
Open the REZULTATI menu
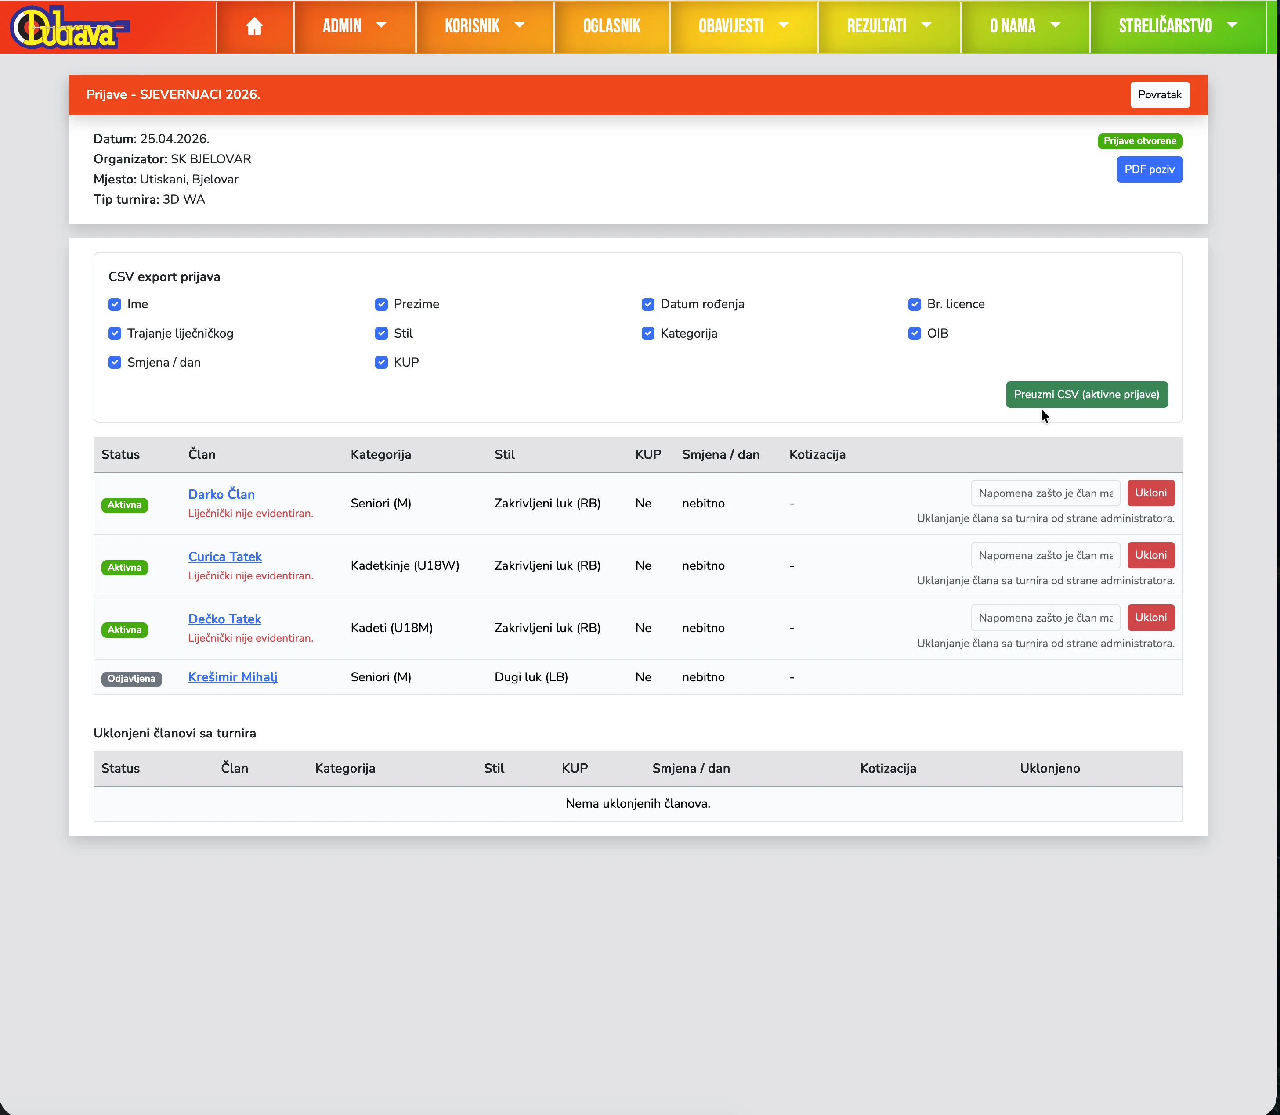coord(889,26)
